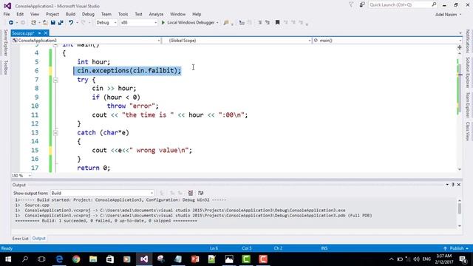Switch to the Output tab
This screenshot has width=473, height=266.
coord(38,238)
